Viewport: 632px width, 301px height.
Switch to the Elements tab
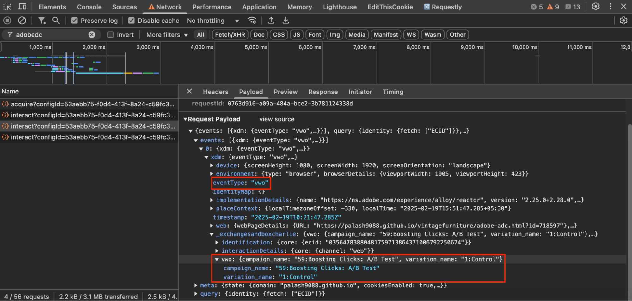click(52, 7)
